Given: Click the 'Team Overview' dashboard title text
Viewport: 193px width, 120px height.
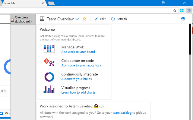Looking at the screenshot, I should [60, 19].
